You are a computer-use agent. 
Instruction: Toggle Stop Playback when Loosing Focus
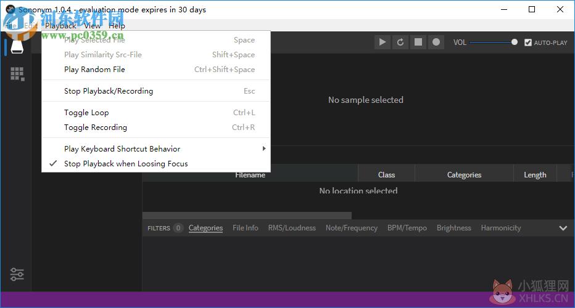[x=156, y=164]
